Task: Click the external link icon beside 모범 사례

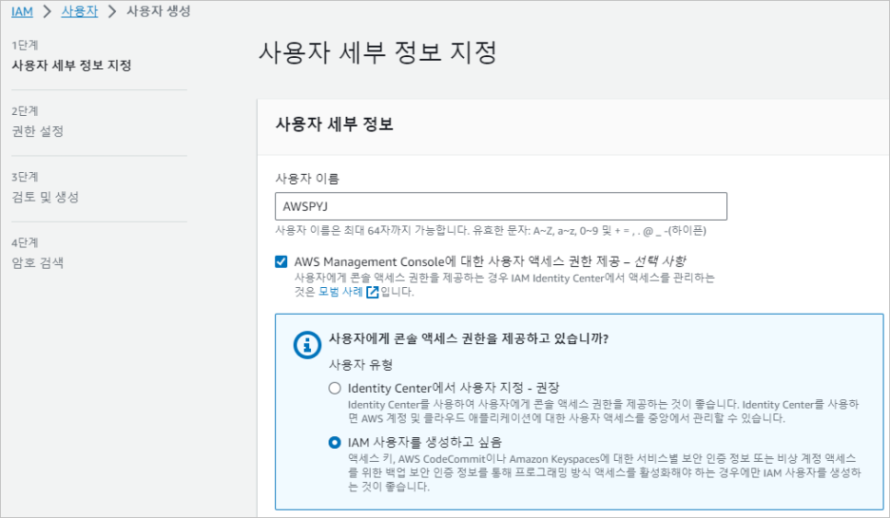Action: [x=373, y=292]
